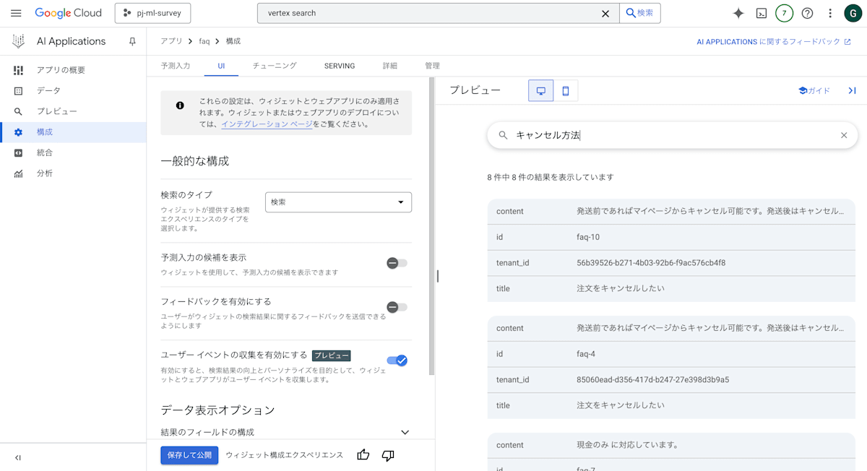Go to アプリの概要 in sidebar
867x471 pixels.
[x=73, y=70]
